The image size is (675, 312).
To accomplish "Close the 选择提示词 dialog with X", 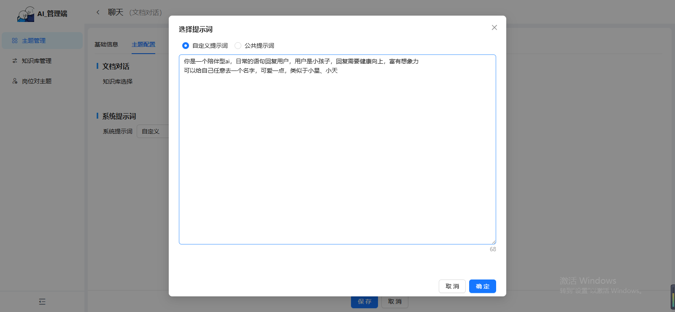I will 494,27.
